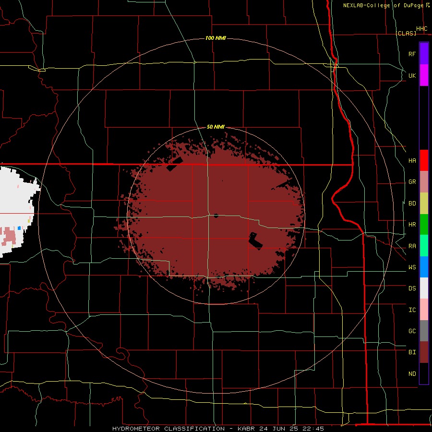The height and width of the screenshot is (432, 432).
Task: Click the small blue wet-snow pixel at left
Action: point(19,228)
